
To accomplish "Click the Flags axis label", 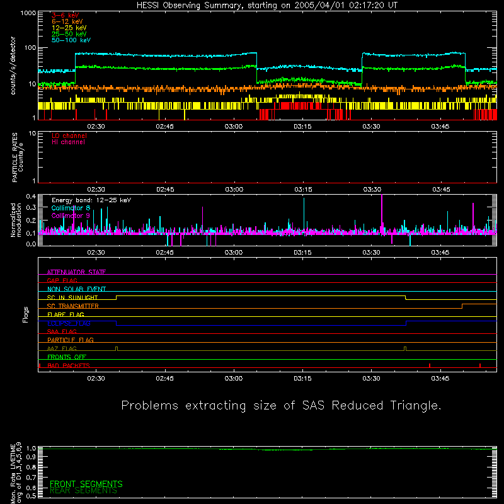I will click(x=26, y=314).
